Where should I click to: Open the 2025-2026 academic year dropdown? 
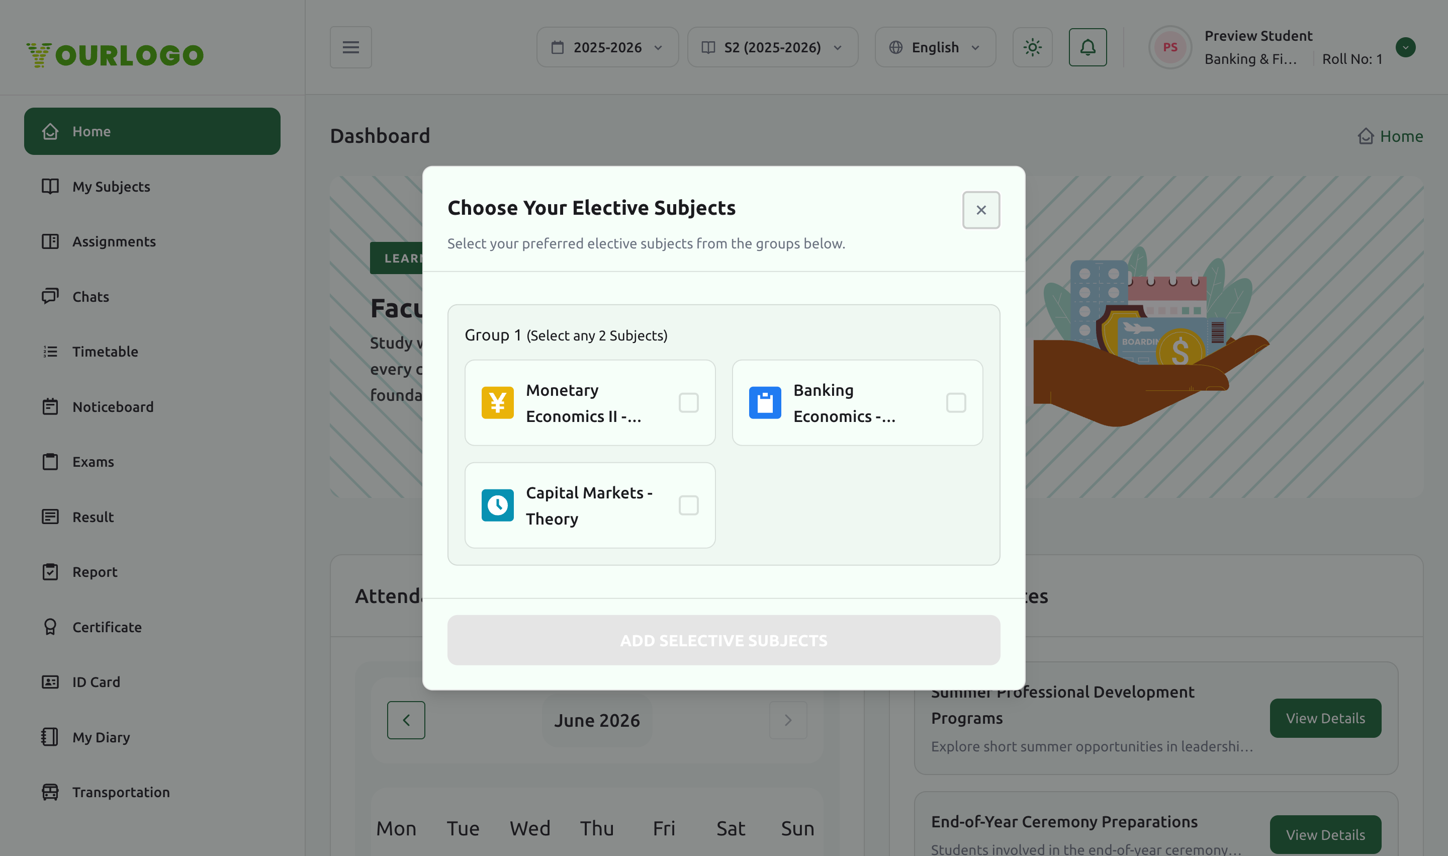[607, 47]
